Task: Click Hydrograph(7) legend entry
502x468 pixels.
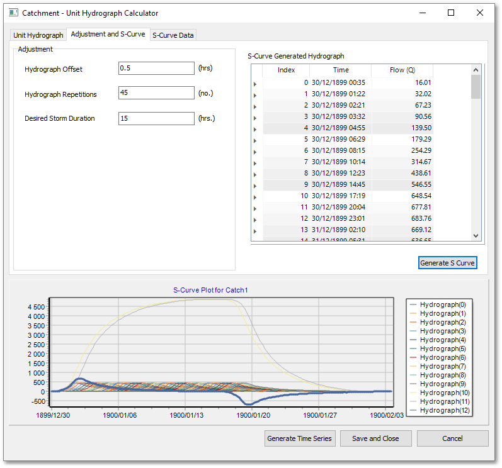Action: [438, 366]
